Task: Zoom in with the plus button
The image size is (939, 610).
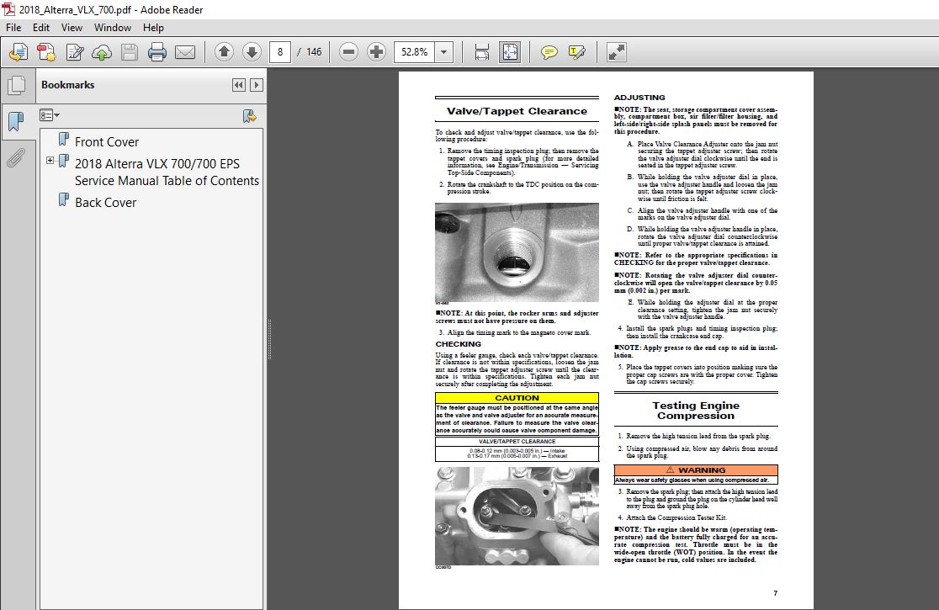Action: [x=376, y=52]
